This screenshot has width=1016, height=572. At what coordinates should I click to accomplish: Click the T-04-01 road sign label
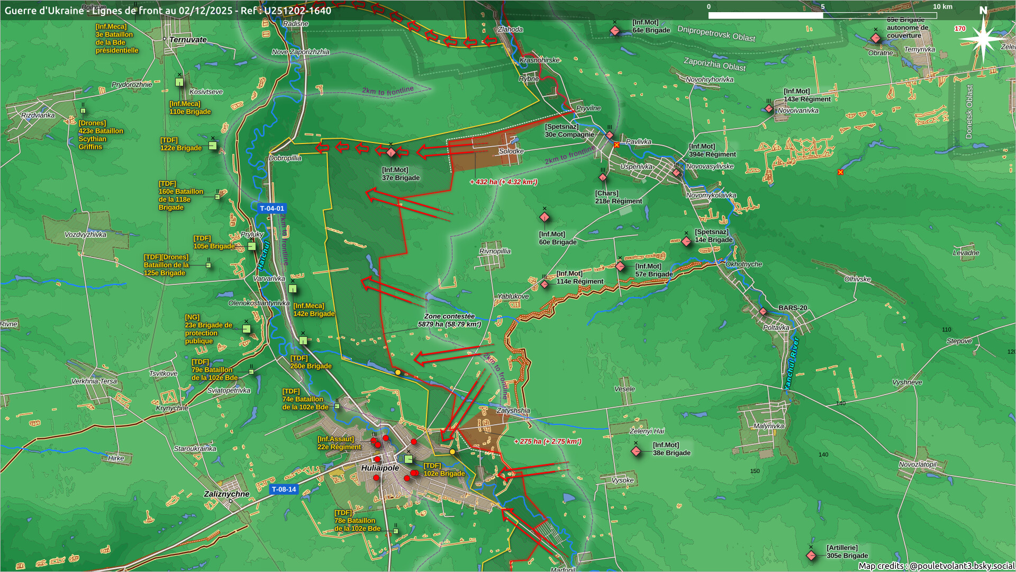coord(272,209)
